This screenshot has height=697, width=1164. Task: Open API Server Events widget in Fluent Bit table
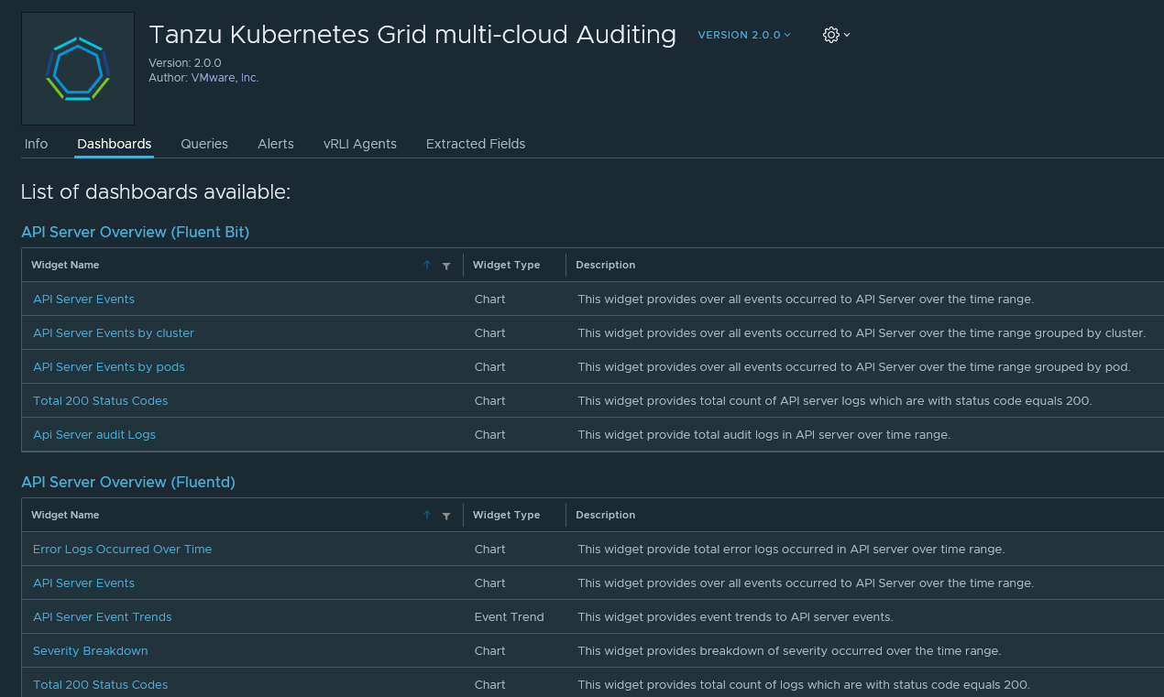(x=83, y=299)
